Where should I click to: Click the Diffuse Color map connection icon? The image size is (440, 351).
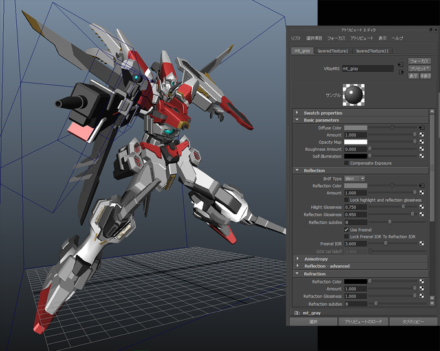pos(421,128)
